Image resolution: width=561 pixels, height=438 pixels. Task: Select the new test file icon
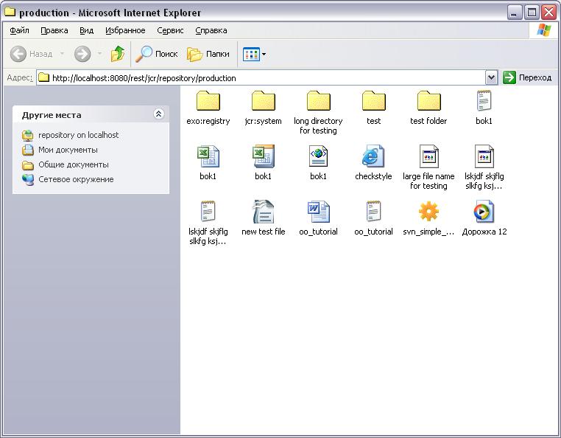(x=263, y=212)
